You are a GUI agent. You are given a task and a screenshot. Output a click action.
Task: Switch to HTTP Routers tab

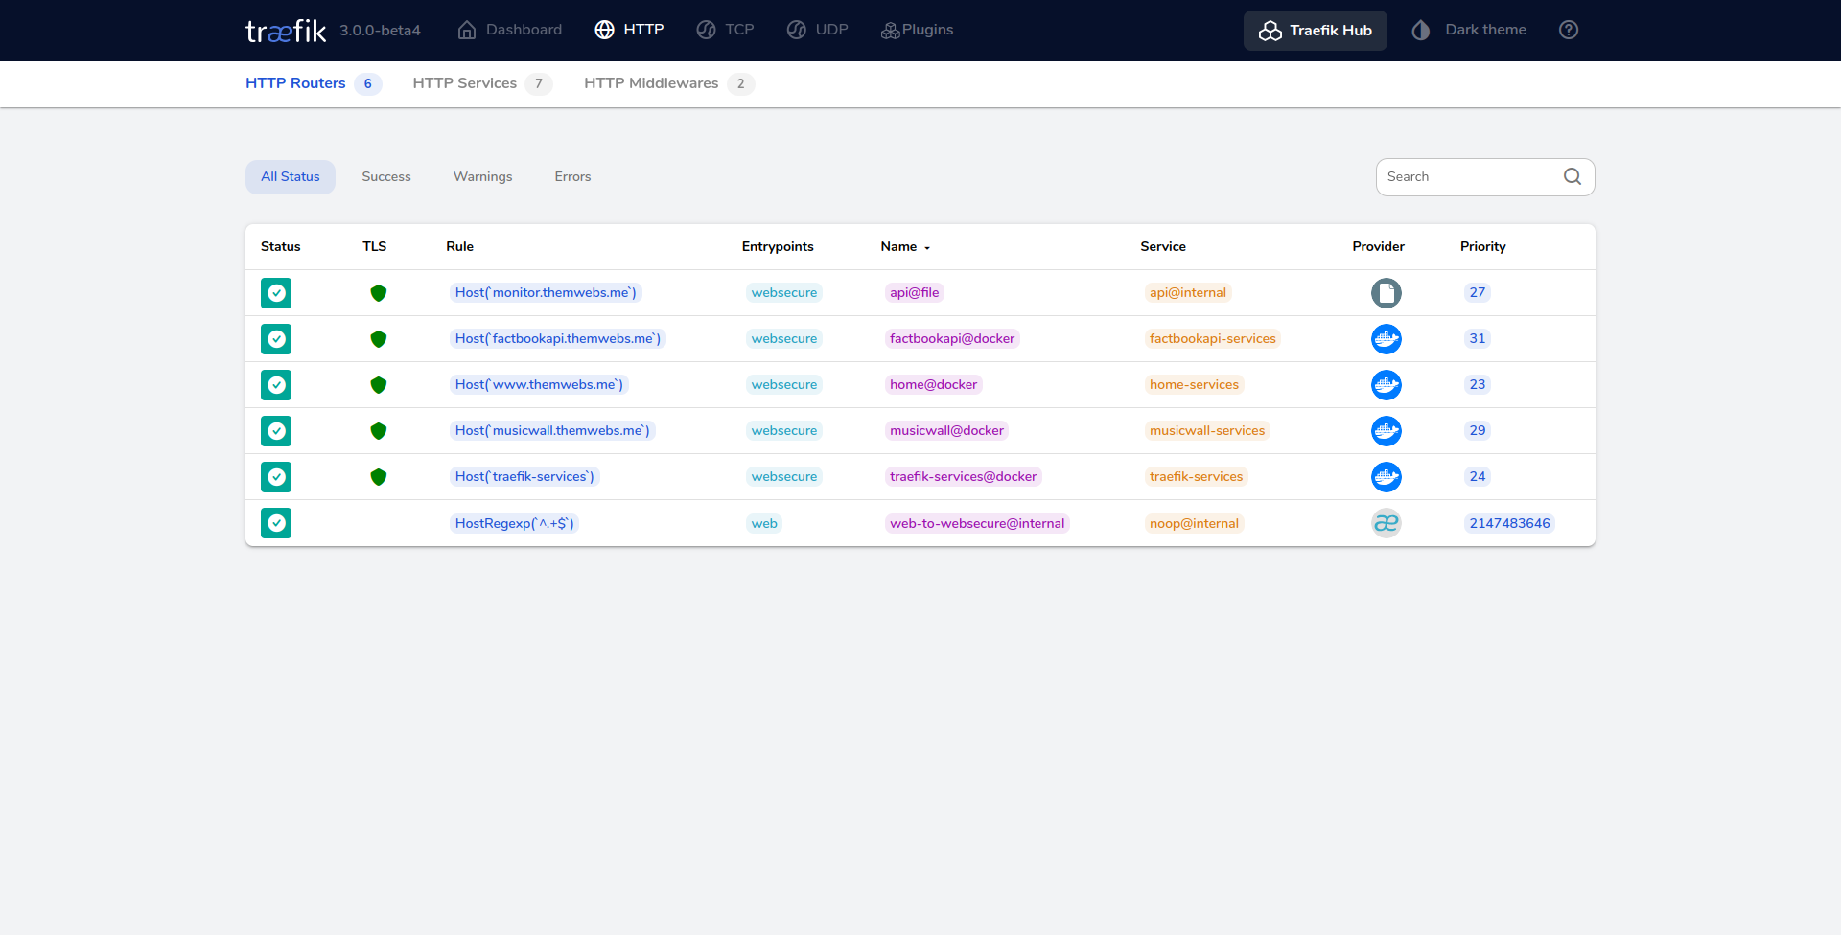(x=313, y=83)
